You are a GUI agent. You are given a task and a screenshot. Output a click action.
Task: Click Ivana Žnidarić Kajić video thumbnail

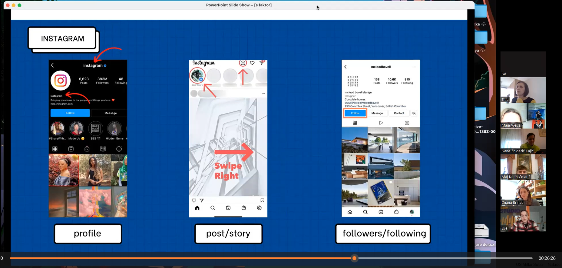[x=523, y=141]
